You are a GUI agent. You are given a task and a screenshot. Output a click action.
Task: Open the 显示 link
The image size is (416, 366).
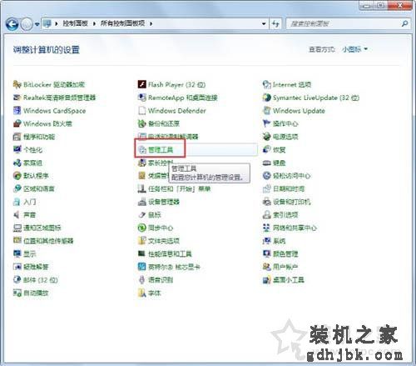[x=29, y=253]
